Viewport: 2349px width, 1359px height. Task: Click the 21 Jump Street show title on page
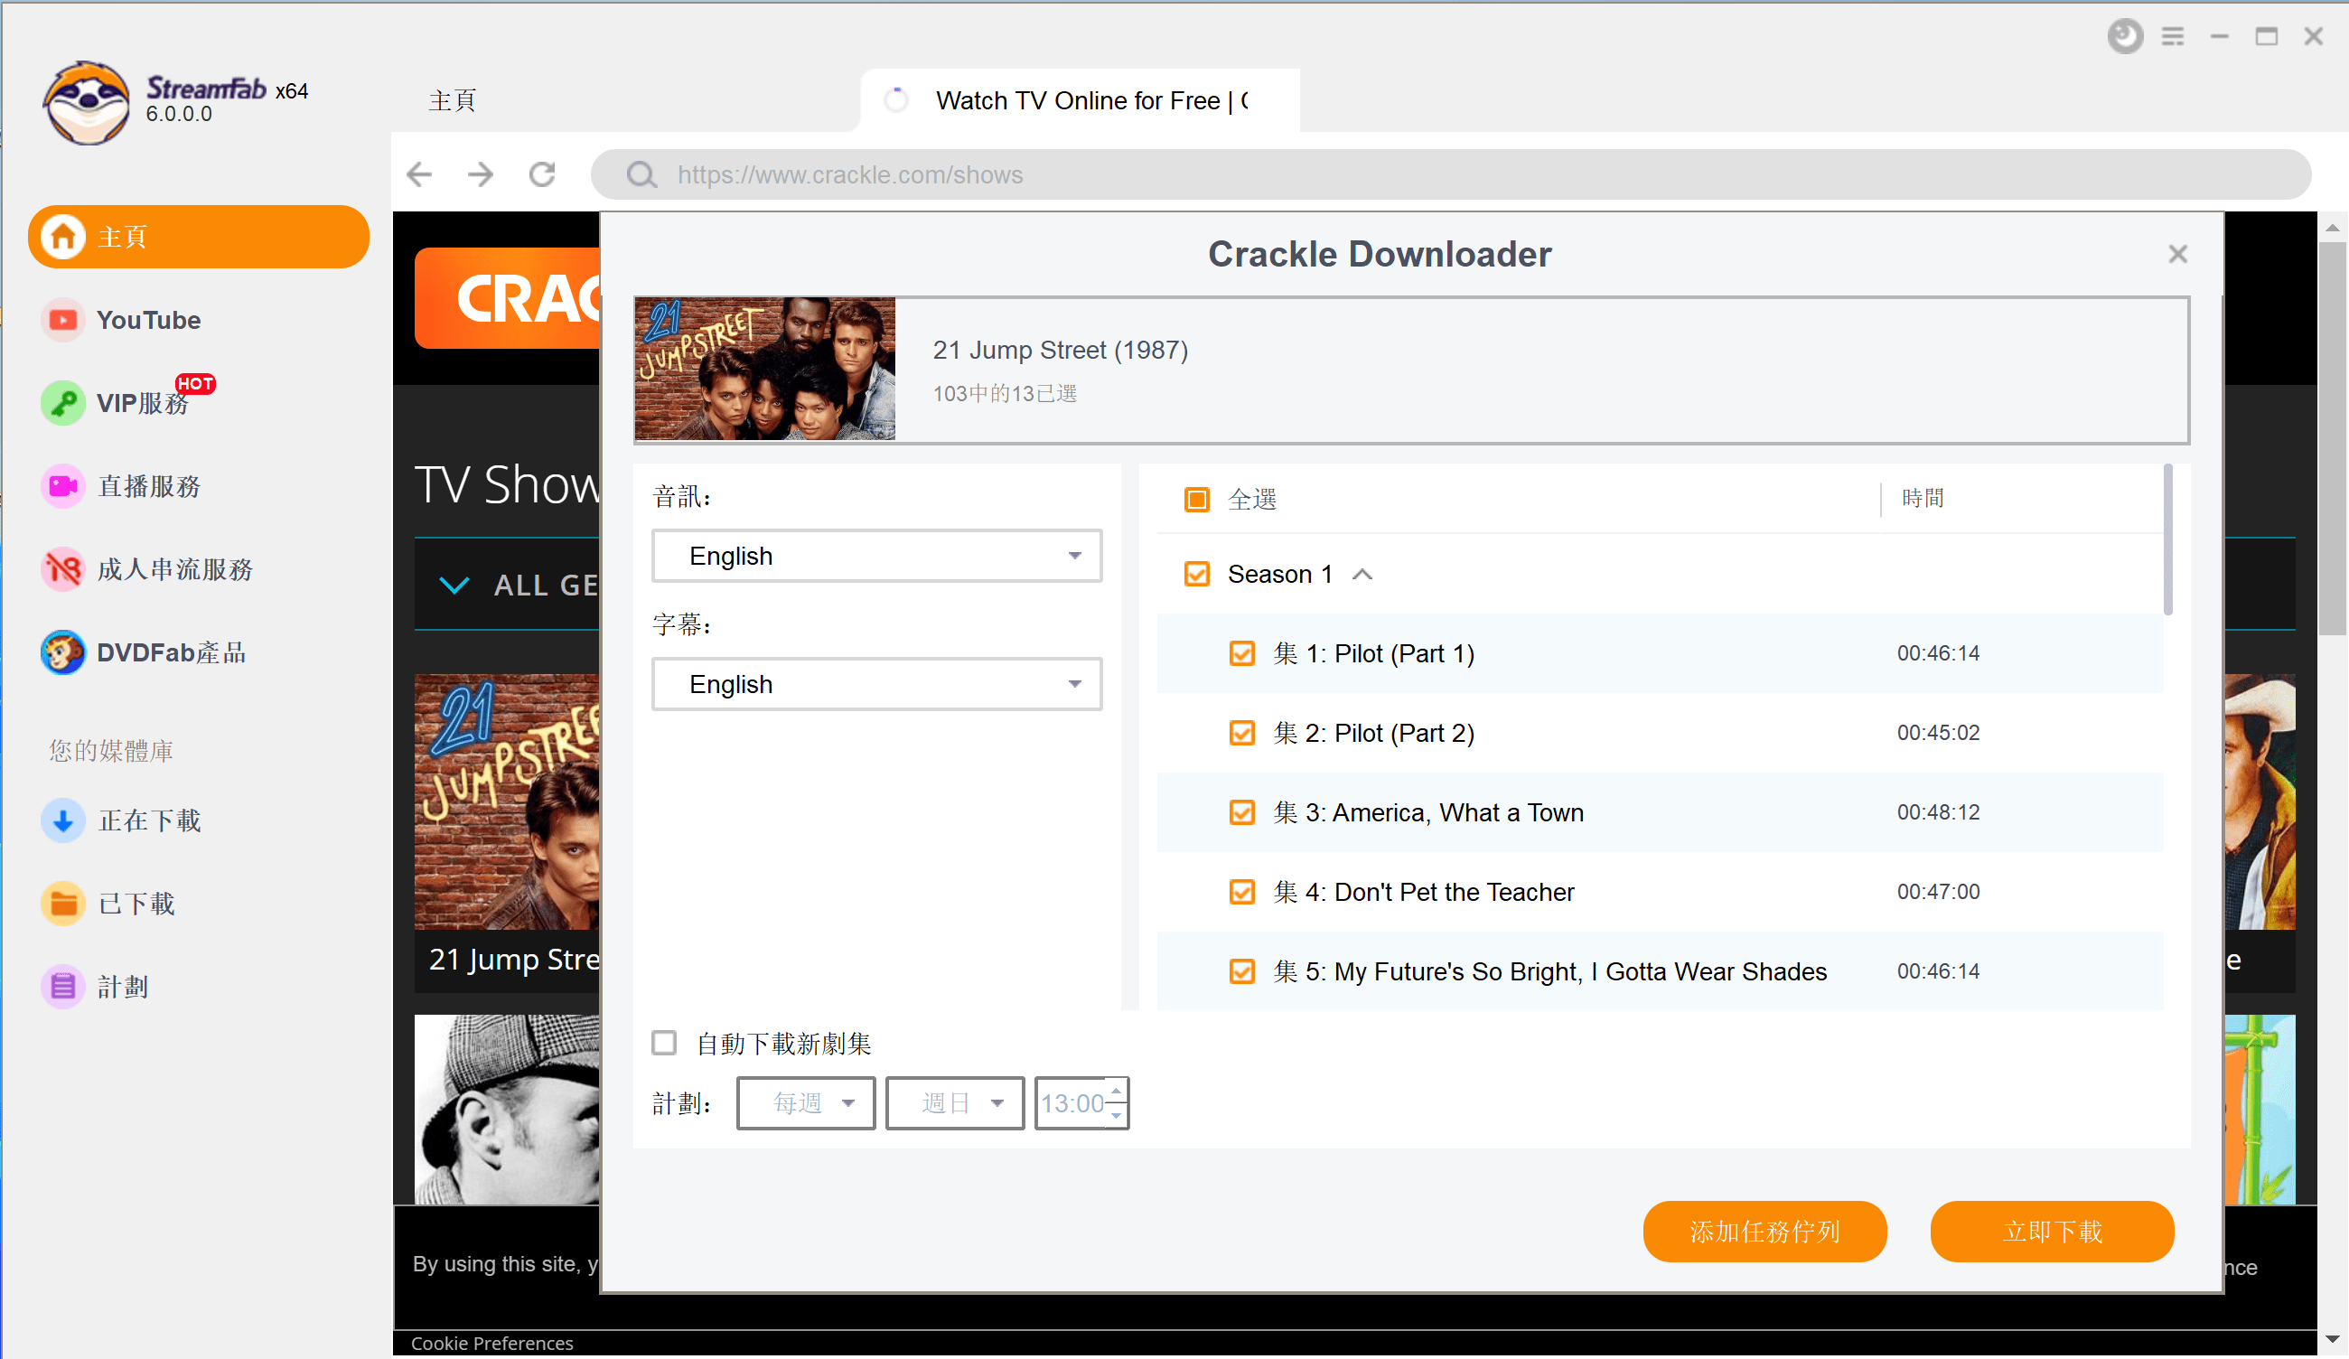tap(513, 959)
